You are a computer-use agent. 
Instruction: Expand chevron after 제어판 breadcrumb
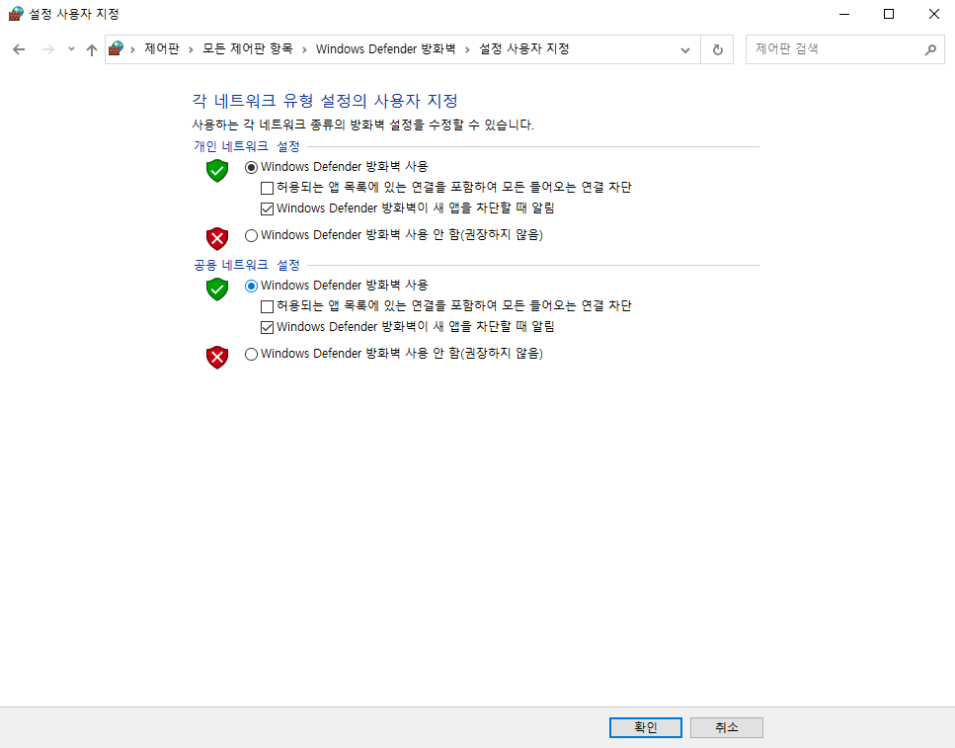pos(191,49)
